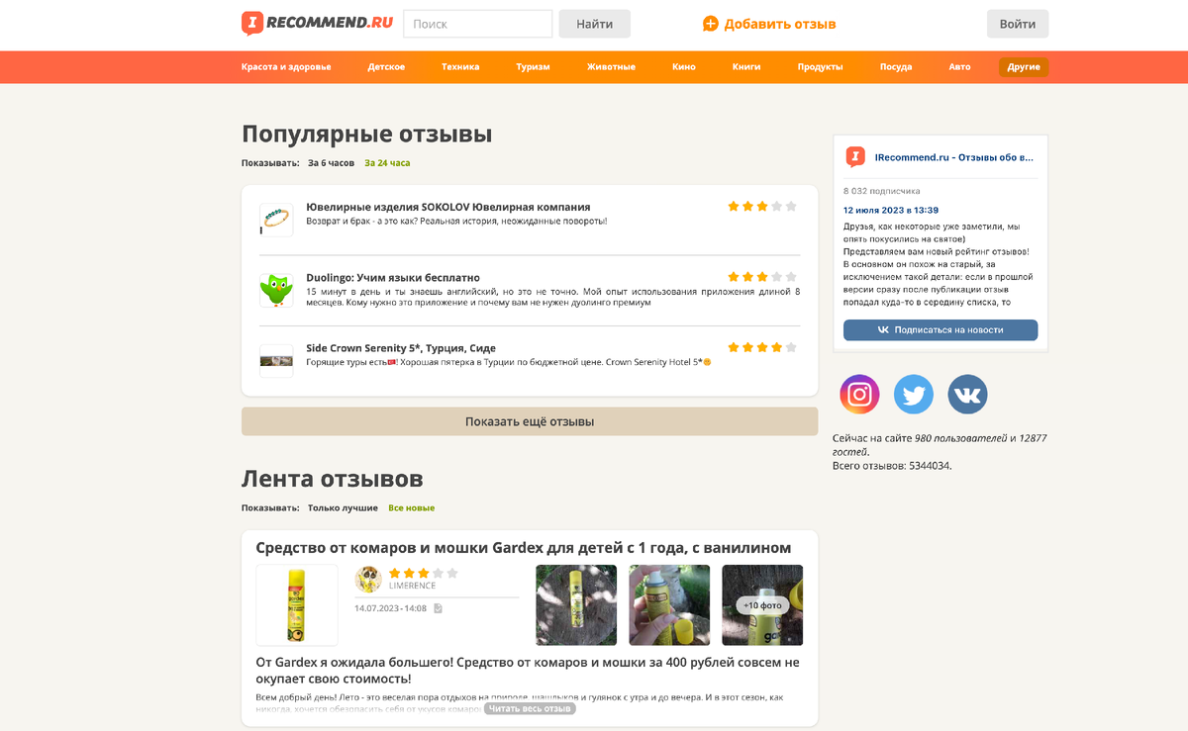Screen dimensions: 1188x731
Task: Click the Duolingo owl icon
Action: (x=276, y=290)
